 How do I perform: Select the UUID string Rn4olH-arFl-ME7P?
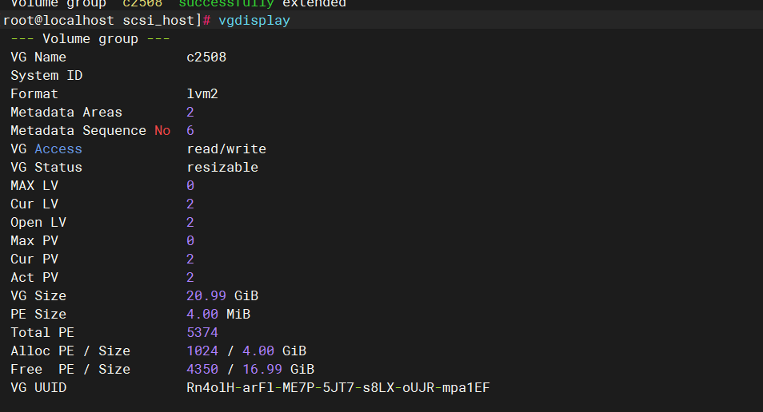pyautogui.click(x=338, y=388)
